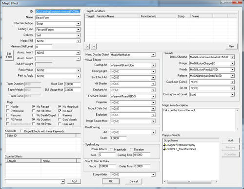Click the OK button
This screenshot has height=189, width=244.
(111, 181)
